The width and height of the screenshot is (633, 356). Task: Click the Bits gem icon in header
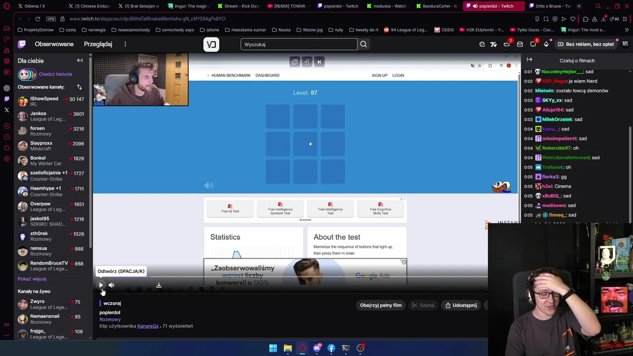(x=546, y=44)
